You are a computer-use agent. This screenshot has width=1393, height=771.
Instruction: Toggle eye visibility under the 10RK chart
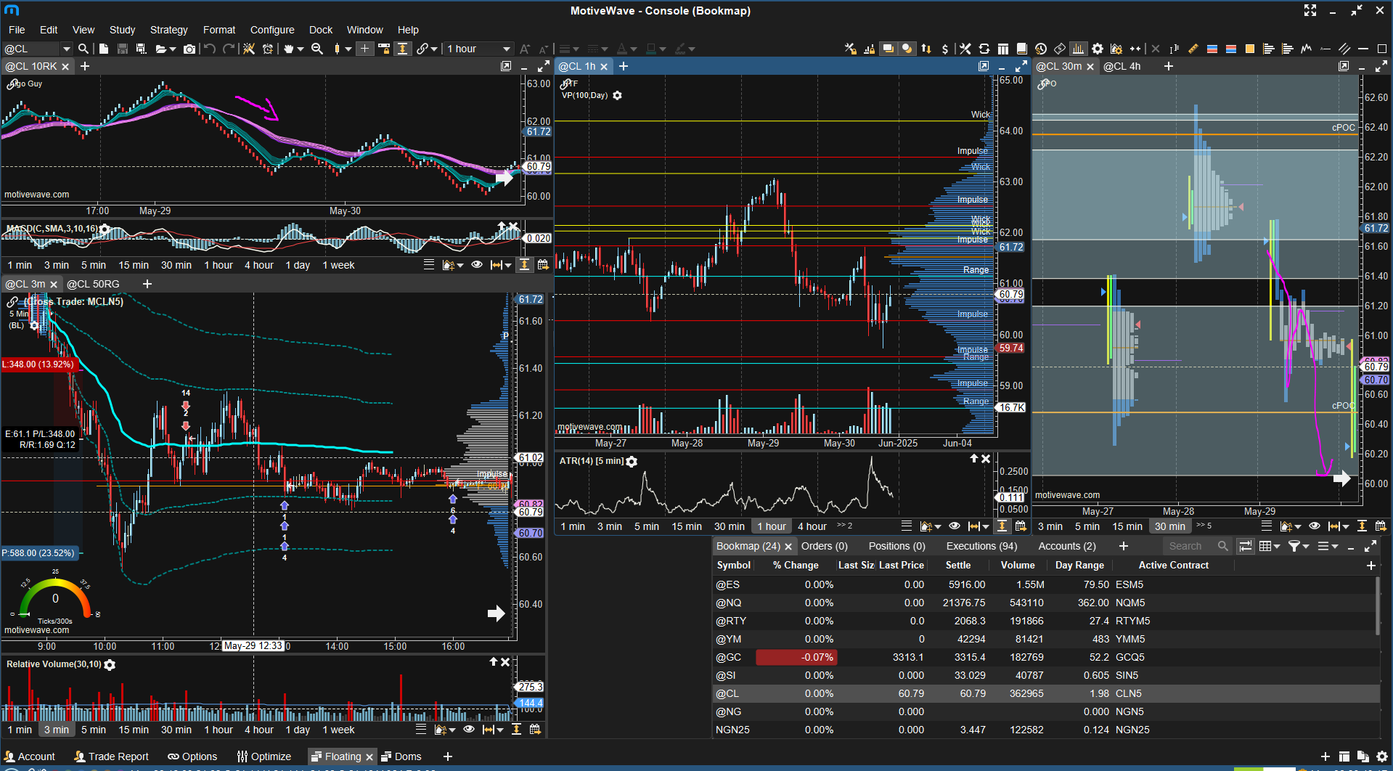[477, 265]
